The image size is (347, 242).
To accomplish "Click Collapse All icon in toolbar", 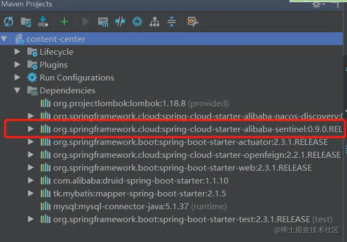I will click(x=172, y=21).
